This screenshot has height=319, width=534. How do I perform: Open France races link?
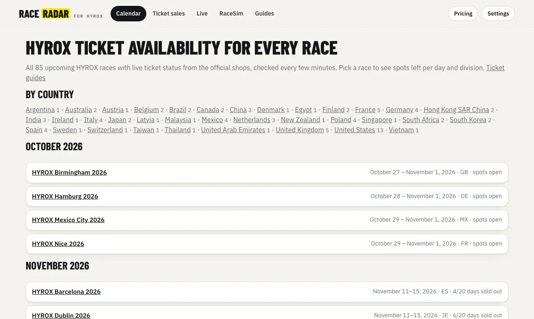click(x=365, y=110)
